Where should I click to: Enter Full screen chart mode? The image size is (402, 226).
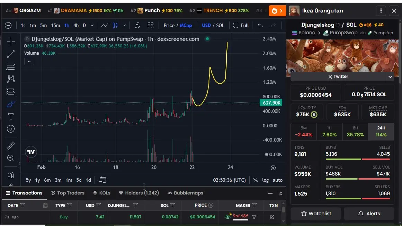(x=241, y=25)
